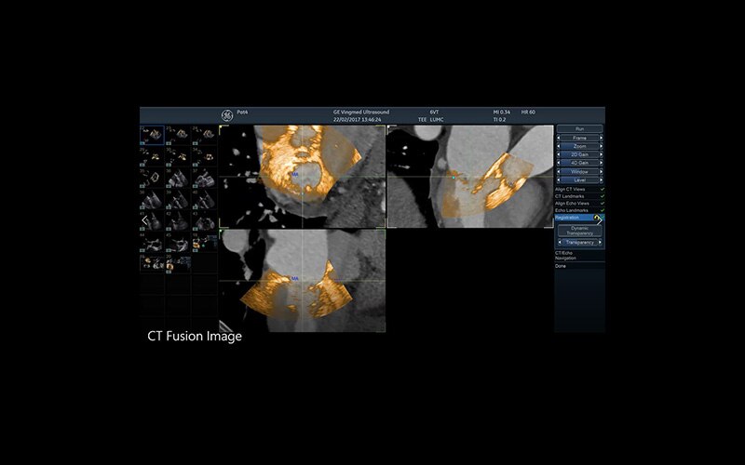This screenshot has height=465, width=745.
Task: Select clip thumbnail number 30
Action: [x=178, y=156]
